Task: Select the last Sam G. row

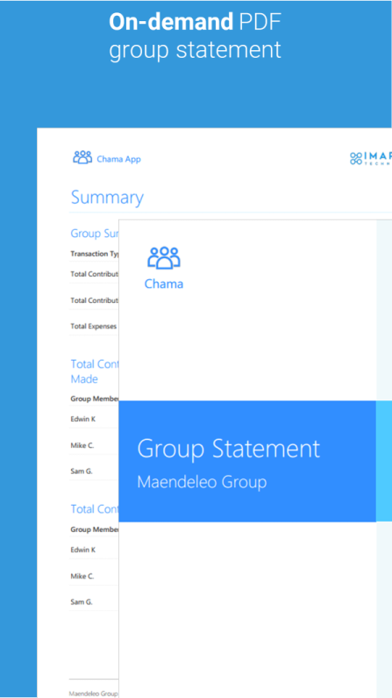Action: 94,601
